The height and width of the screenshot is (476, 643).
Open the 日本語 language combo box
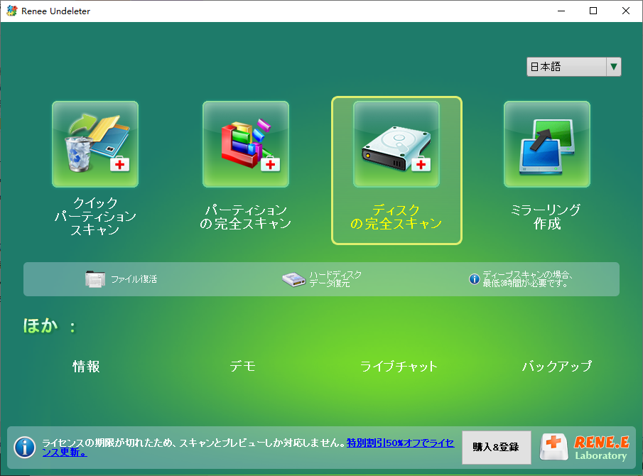[566, 67]
